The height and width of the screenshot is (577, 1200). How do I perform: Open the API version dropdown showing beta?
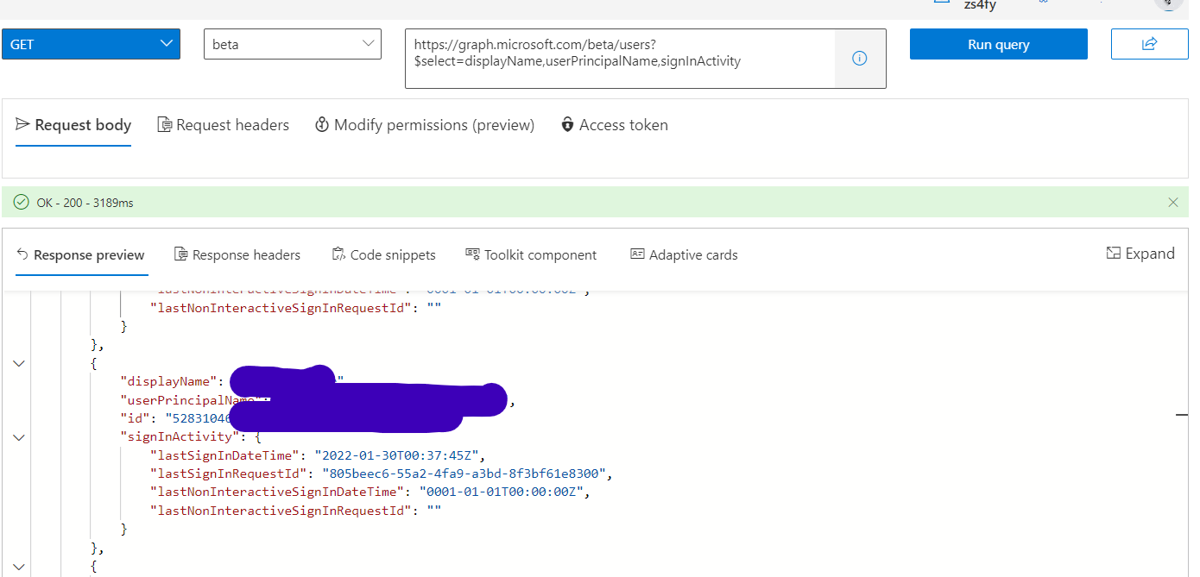[292, 43]
